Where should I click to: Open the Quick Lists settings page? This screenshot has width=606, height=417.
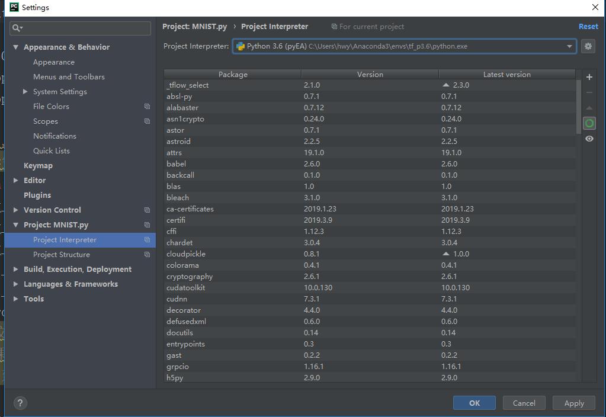click(x=52, y=150)
